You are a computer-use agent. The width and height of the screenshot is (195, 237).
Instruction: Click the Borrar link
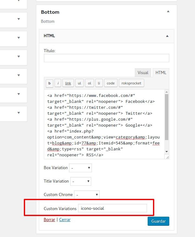50,219
